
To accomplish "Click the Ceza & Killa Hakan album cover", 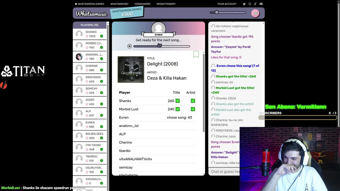I will point(131,70).
